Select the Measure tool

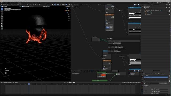2,26
